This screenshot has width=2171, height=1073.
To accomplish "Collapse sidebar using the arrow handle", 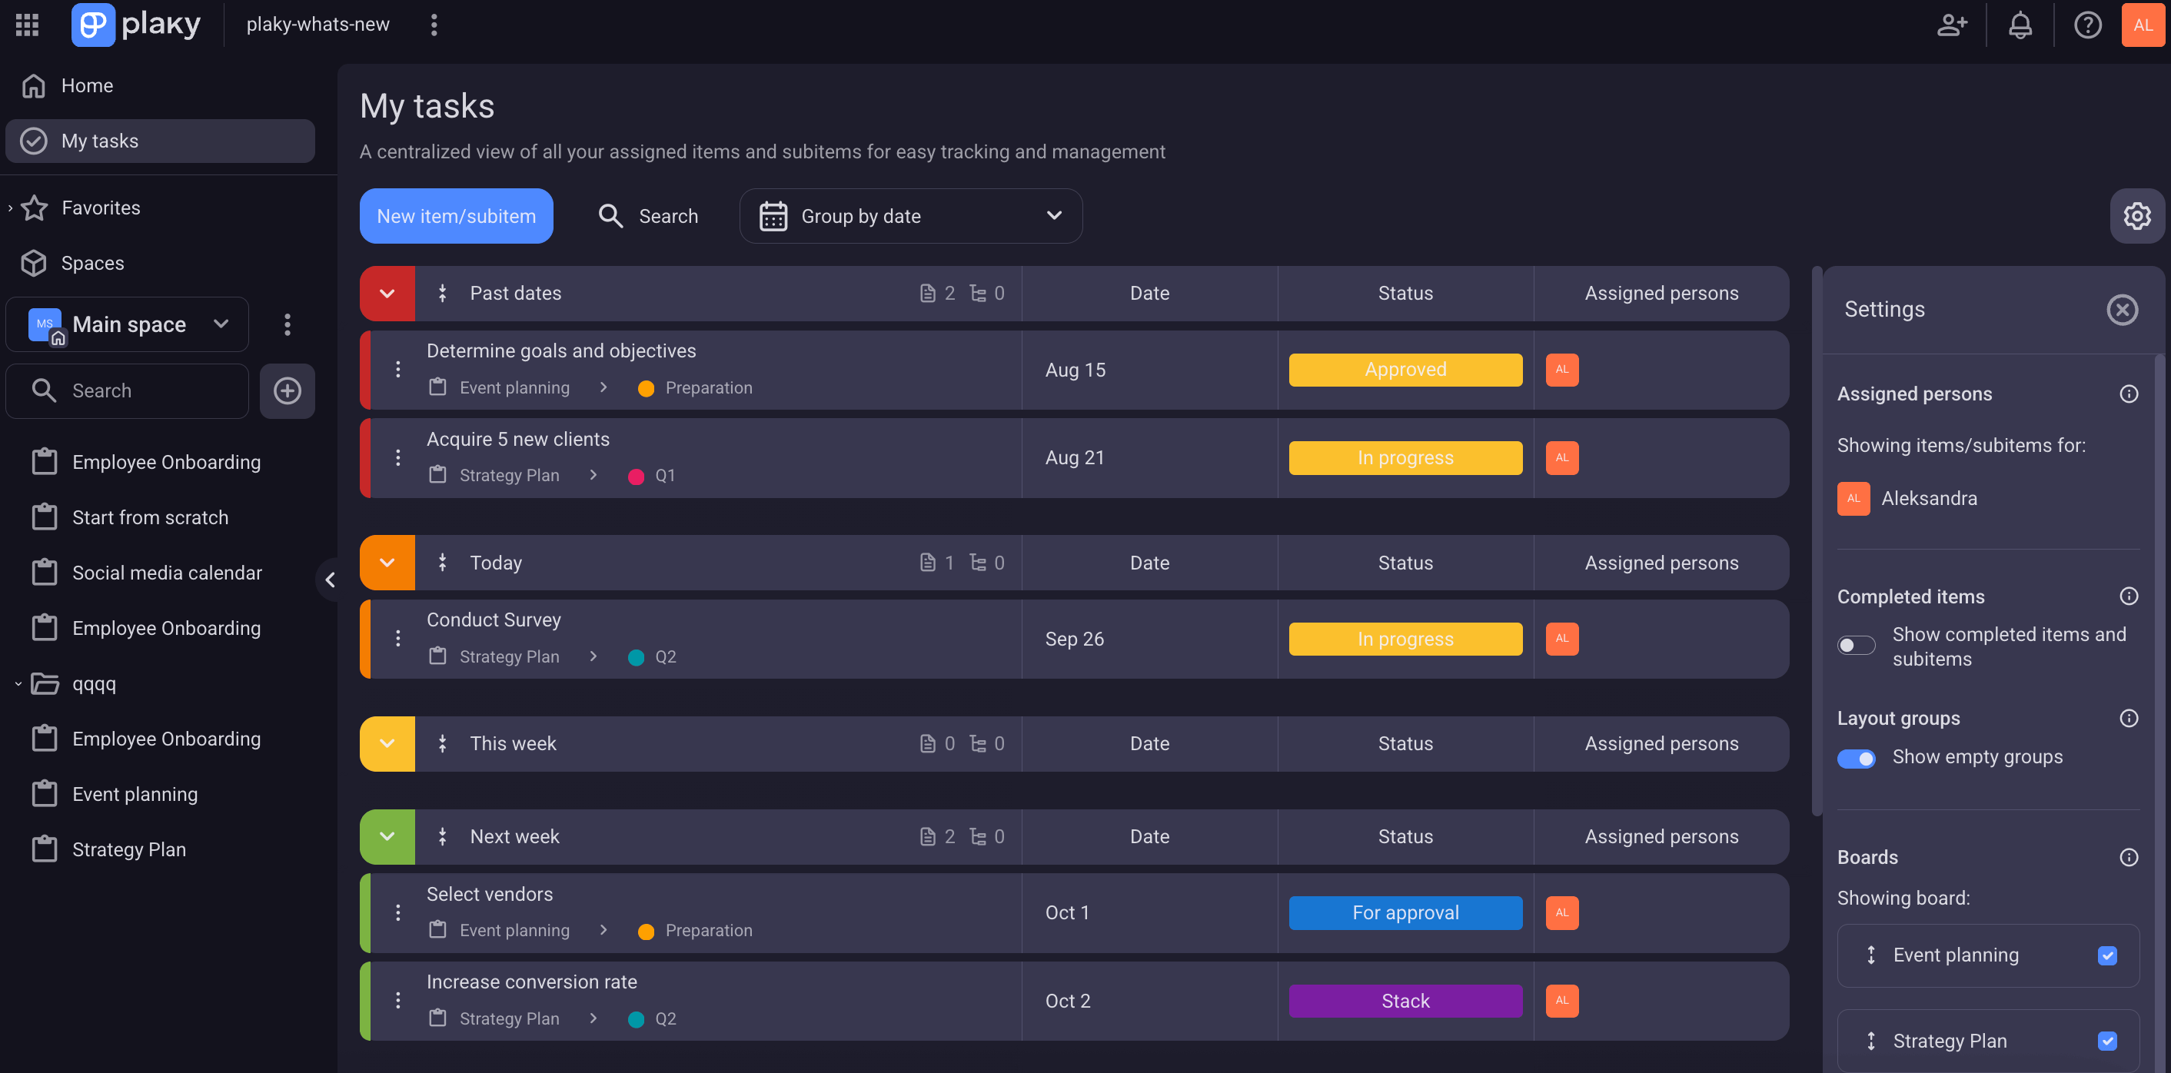I will coord(330,579).
